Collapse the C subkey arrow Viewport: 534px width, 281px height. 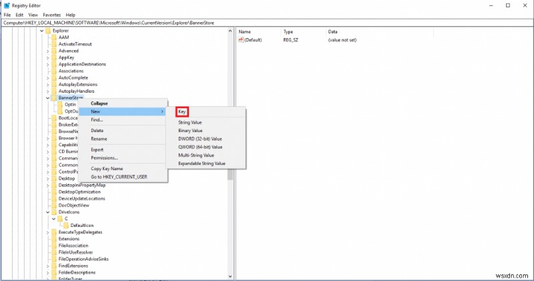[x=54, y=219]
